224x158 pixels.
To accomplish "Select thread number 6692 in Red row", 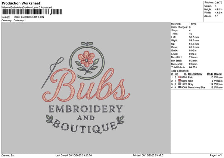I will click(184, 81).
